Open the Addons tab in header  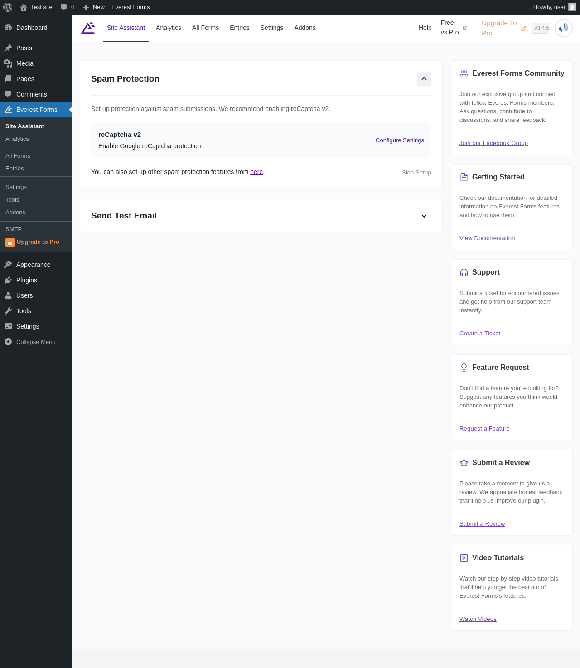tap(305, 28)
